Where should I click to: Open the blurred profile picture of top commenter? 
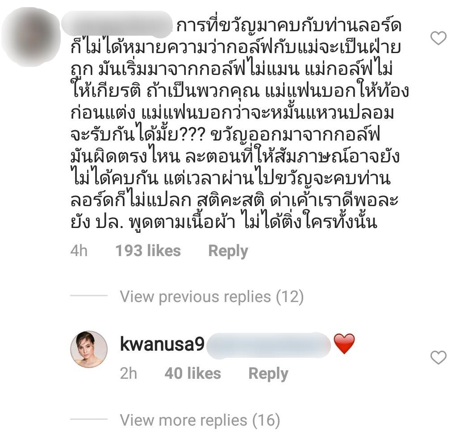coord(31,37)
